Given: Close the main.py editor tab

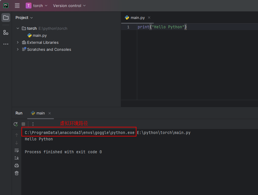Looking at the screenshot, I should point(149,18).
